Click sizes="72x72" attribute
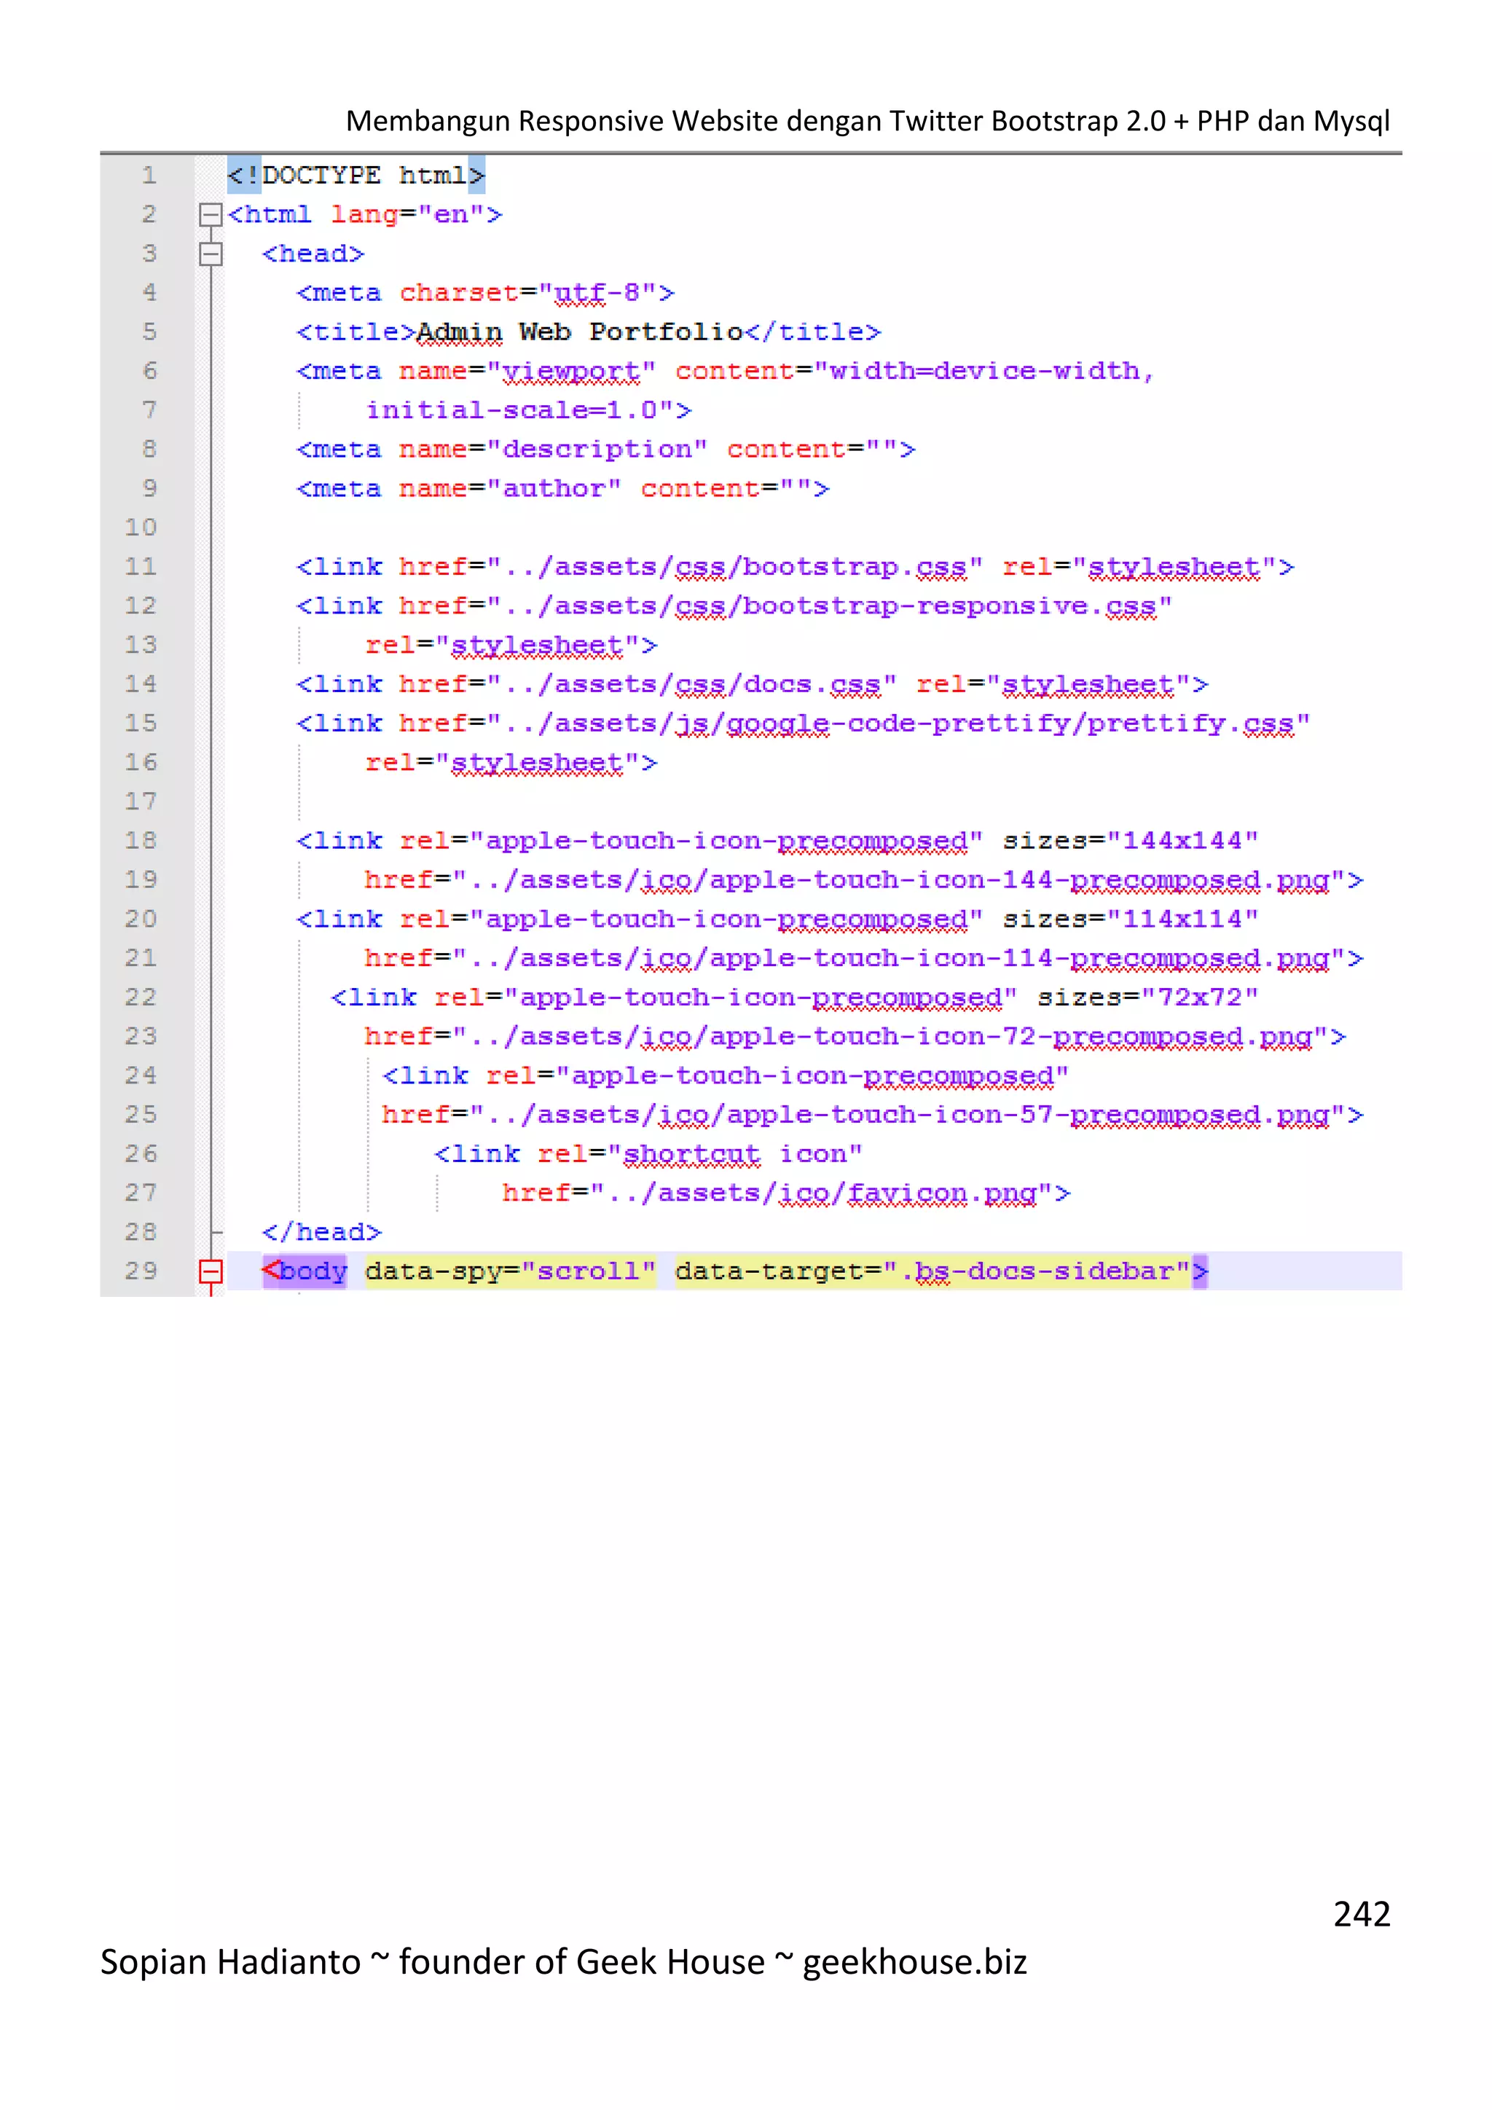Image resolution: width=1492 pixels, height=2110 pixels. 1147,997
